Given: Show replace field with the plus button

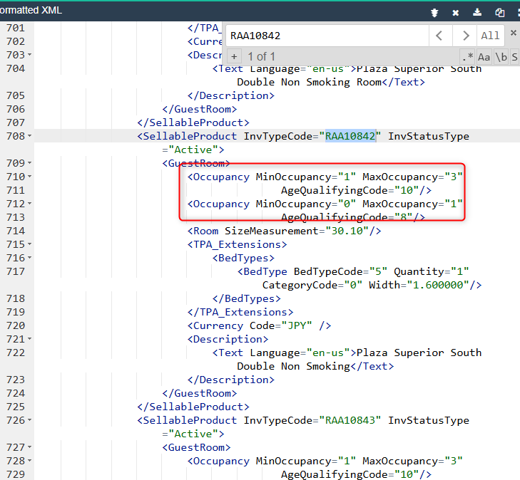Looking at the screenshot, I should [x=234, y=56].
